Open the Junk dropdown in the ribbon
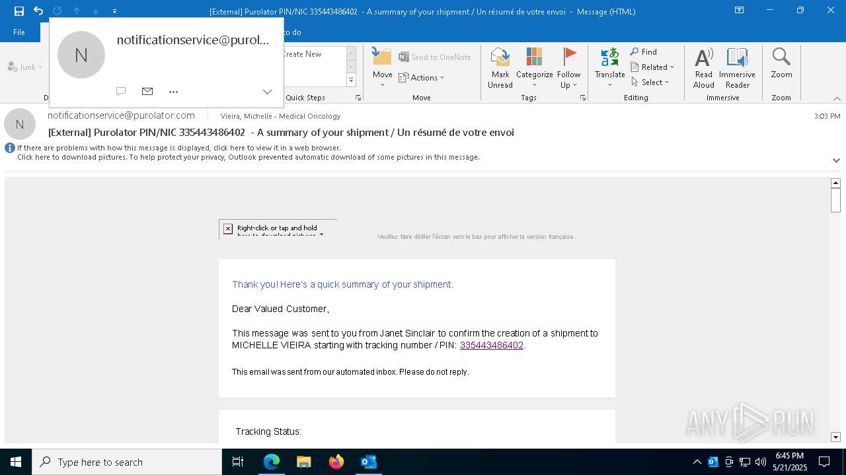Screen dimensions: 846x475 [25, 67]
